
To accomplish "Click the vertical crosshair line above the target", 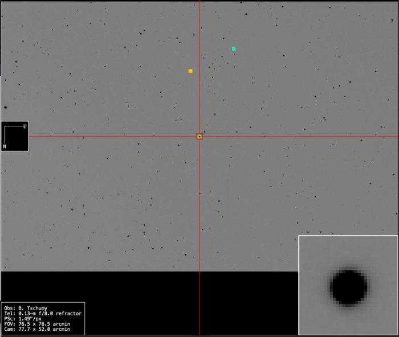I will [x=199, y=68].
